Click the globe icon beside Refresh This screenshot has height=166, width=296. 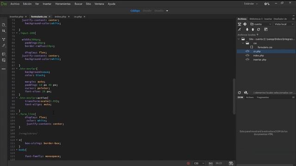246,93
